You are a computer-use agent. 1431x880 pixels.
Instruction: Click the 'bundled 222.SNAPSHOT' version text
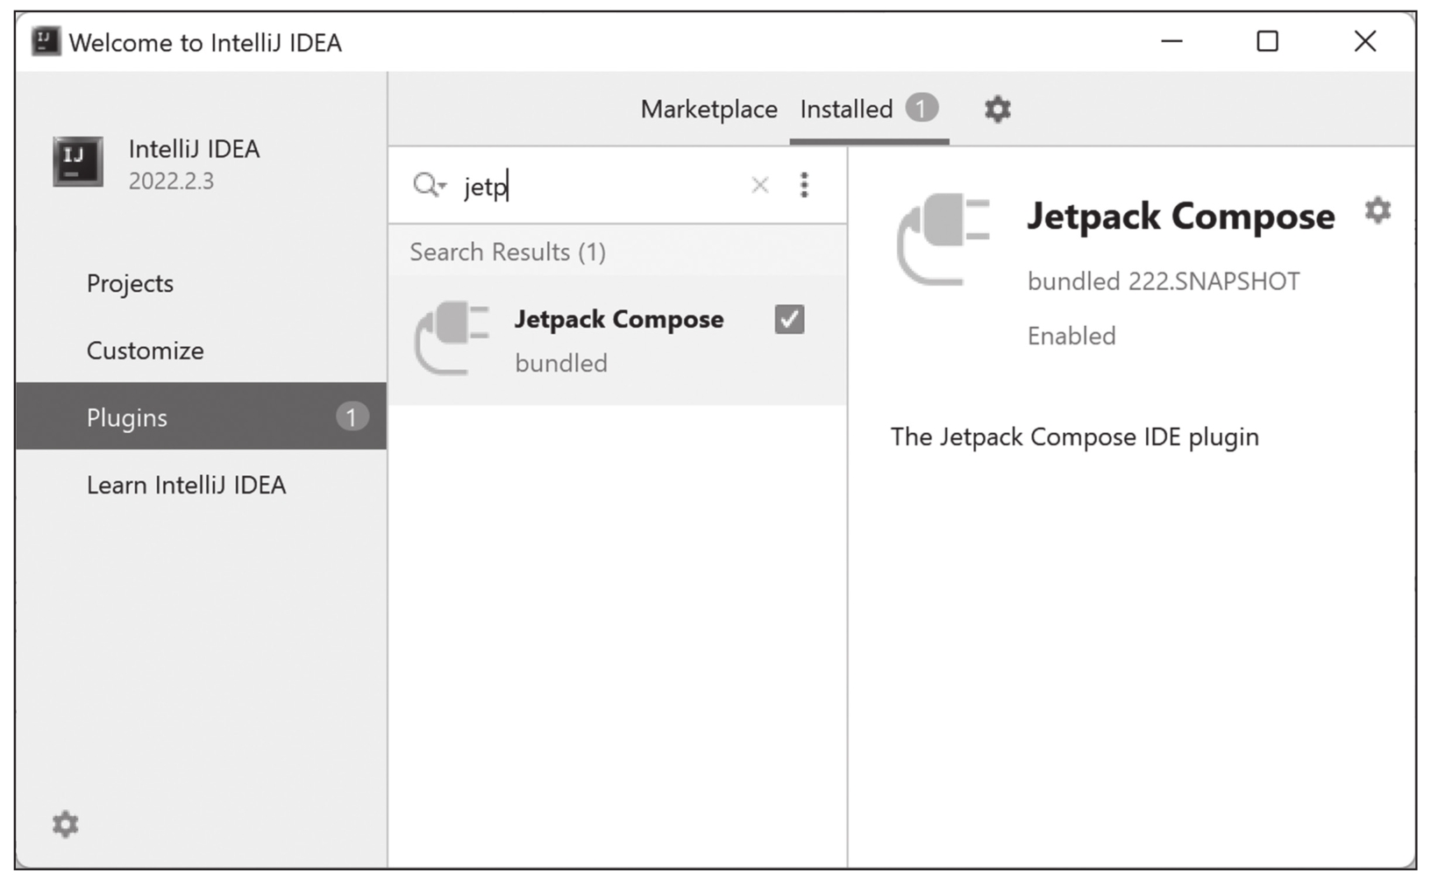pos(1164,281)
